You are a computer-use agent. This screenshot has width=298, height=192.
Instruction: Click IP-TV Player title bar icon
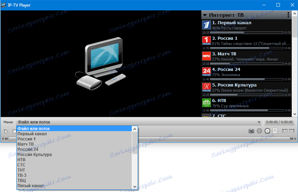tap(3, 5)
